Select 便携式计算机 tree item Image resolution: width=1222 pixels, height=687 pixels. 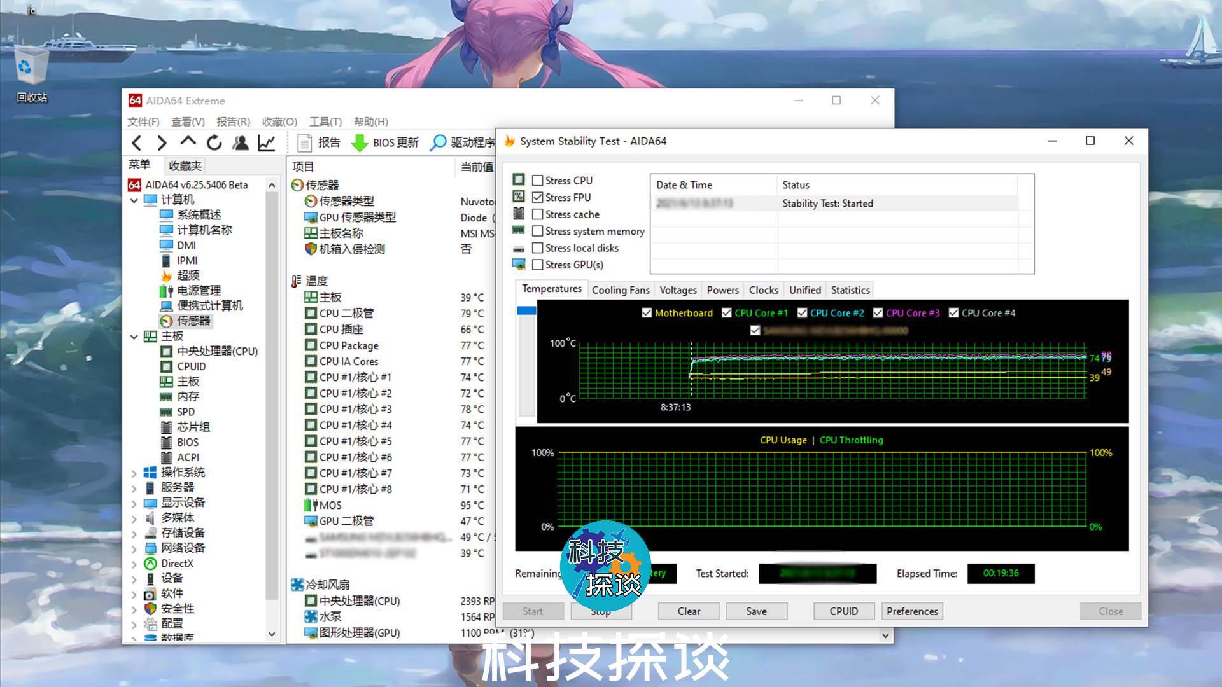210,306
